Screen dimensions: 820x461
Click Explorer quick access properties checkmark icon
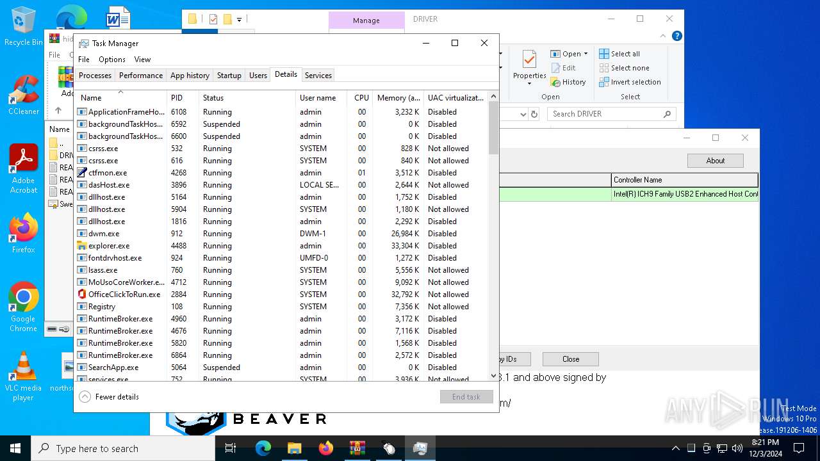(x=213, y=20)
